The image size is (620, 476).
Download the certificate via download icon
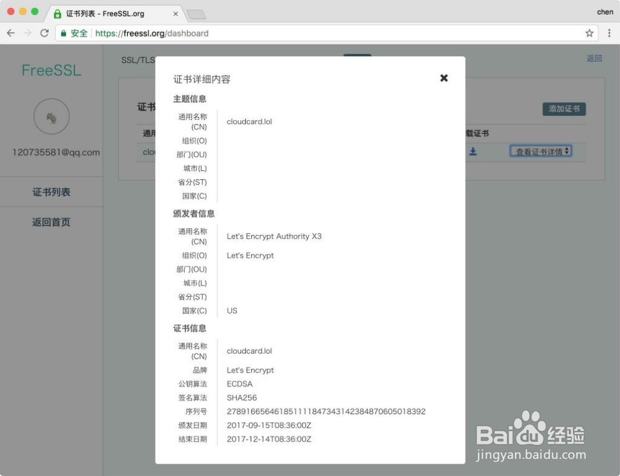click(473, 151)
